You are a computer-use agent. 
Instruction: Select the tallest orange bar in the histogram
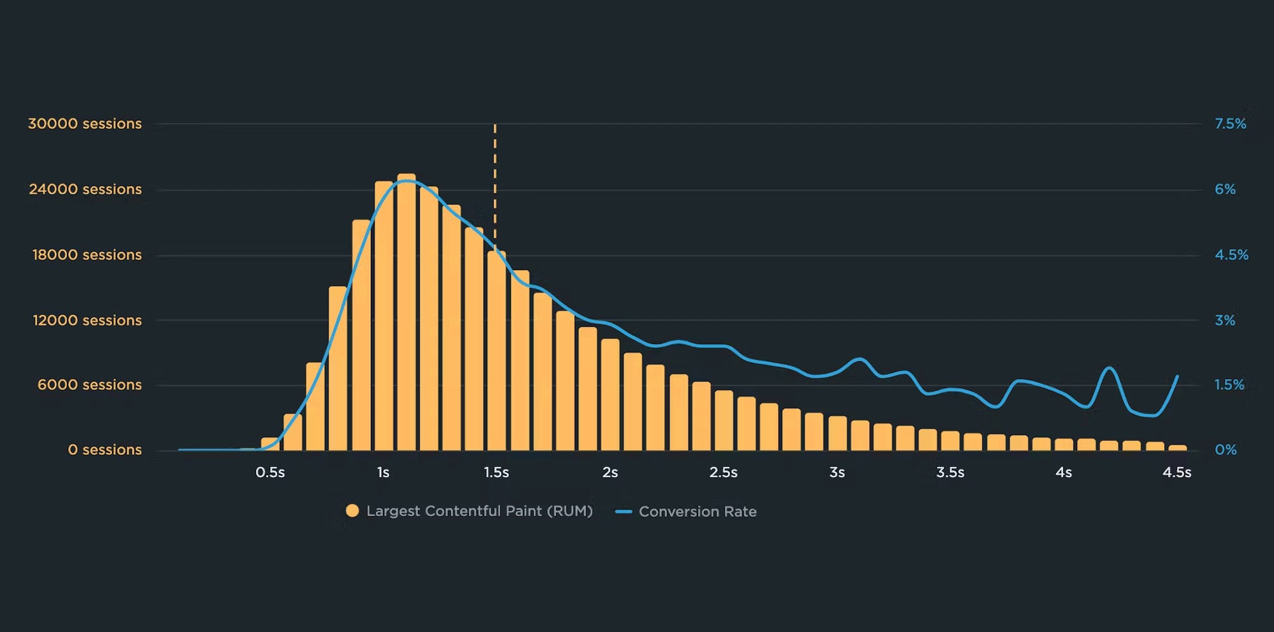click(x=406, y=312)
